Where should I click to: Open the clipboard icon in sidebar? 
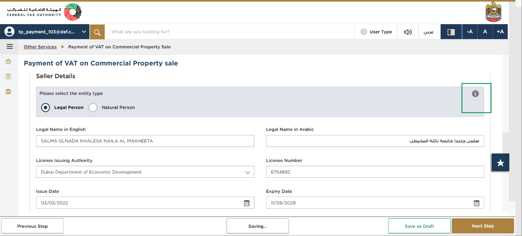8,76
